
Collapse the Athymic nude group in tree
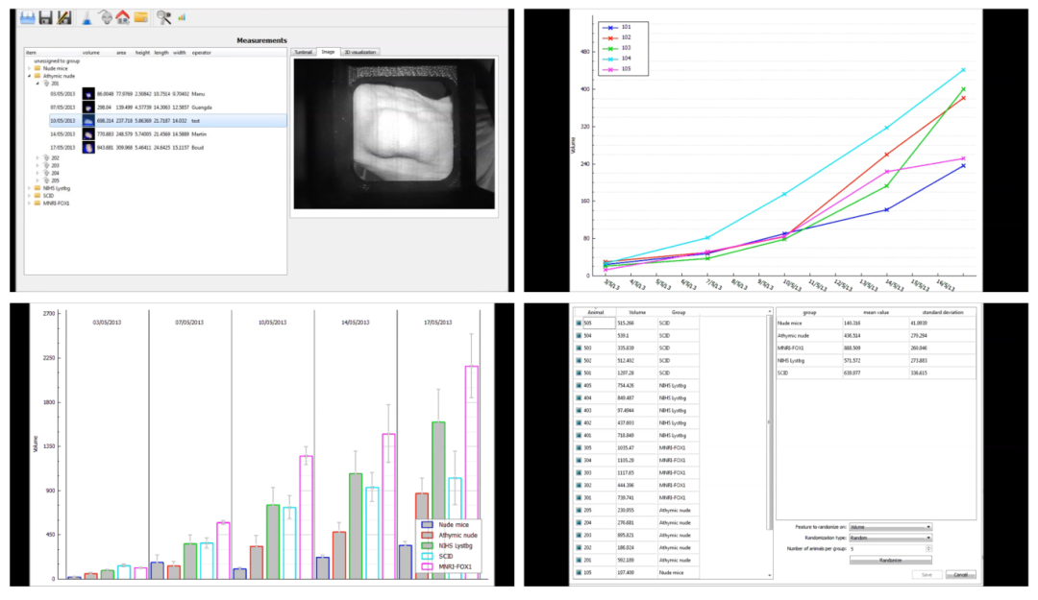click(30, 76)
